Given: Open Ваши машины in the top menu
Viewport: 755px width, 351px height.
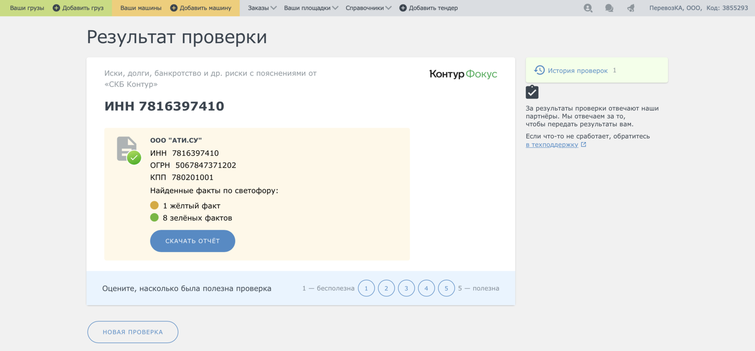Looking at the screenshot, I should tap(141, 8).
